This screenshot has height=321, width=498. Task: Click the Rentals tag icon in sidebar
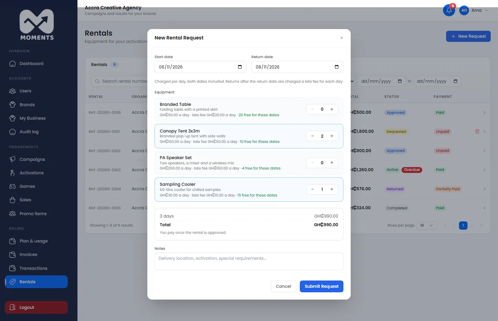click(12, 282)
